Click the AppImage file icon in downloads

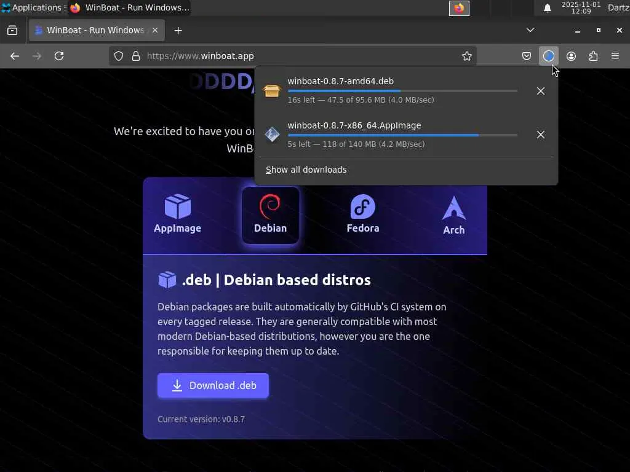pyautogui.click(x=272, y=135)
